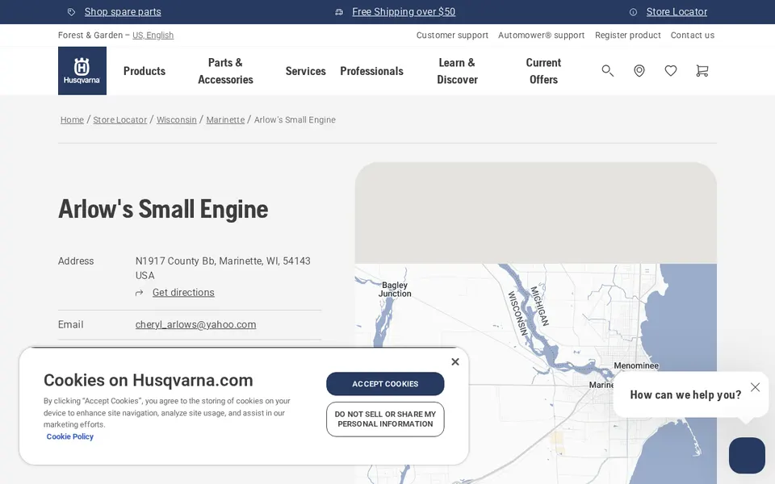The height and width of the screenshot is (484, 775).
Task: Open Customer support link
Action: 452,35
